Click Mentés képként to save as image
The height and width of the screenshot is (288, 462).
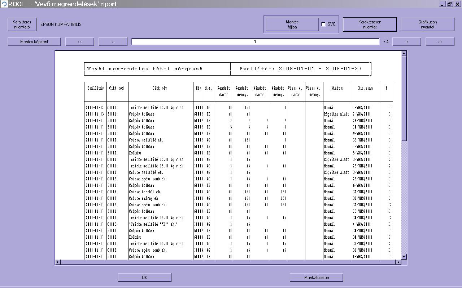[34, 42]
